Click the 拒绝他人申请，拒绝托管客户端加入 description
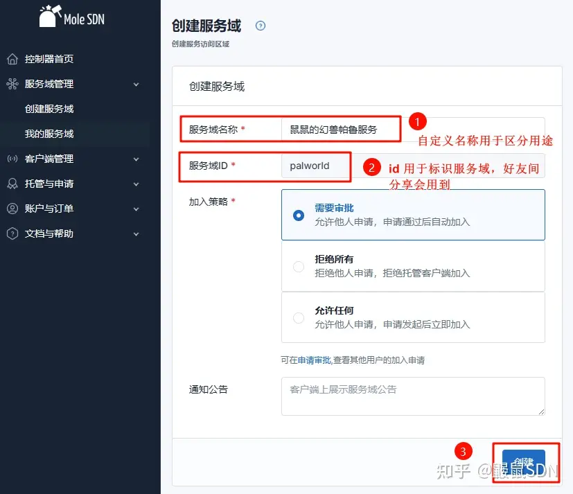Image resolution: width=573 pixels, height=494 pixels. (x=392, y=273)
